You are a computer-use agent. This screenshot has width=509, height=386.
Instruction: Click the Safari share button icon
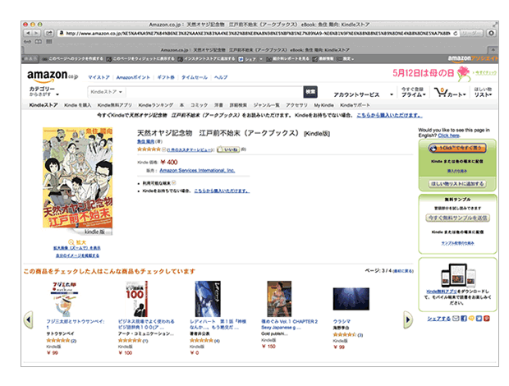49,33
